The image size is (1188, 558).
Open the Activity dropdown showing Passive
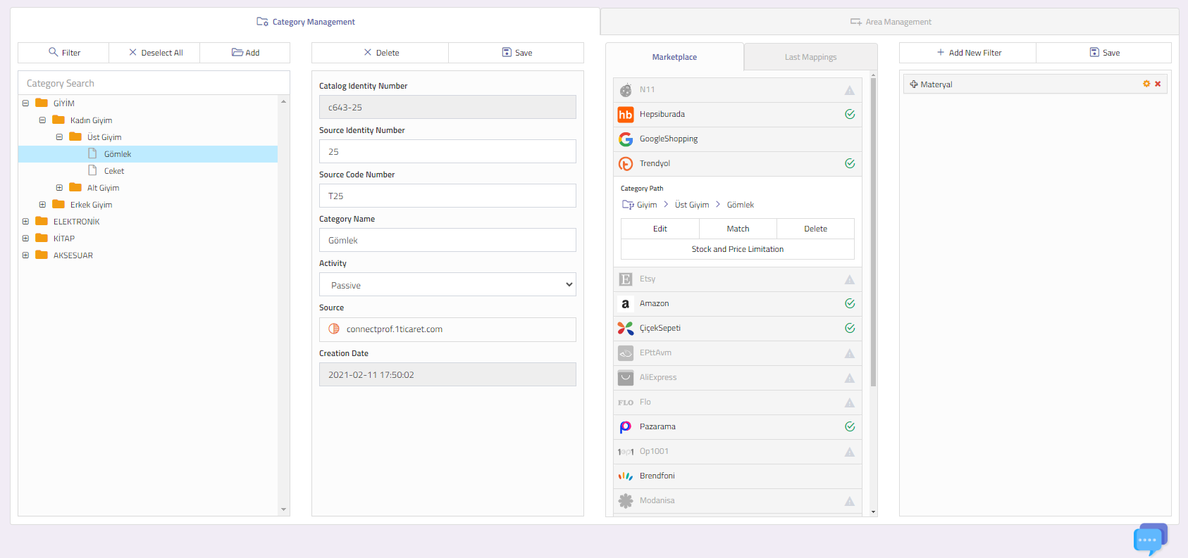coord(447,285)
